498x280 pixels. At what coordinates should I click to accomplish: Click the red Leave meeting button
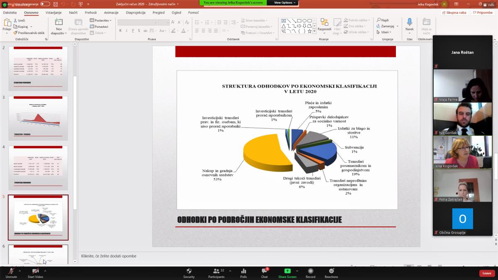click(x=487, y=273)
